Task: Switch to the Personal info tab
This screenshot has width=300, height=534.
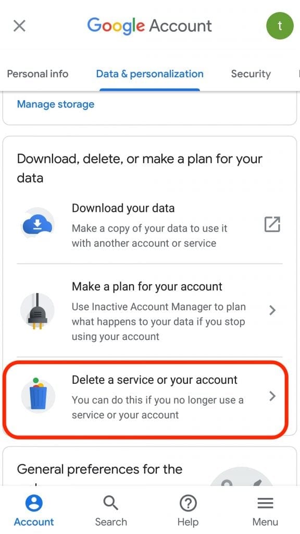Action: tap(37, 74)
